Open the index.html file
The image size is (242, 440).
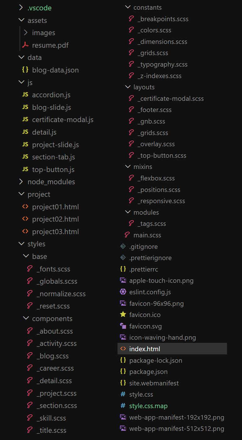[x=172, y=349]
